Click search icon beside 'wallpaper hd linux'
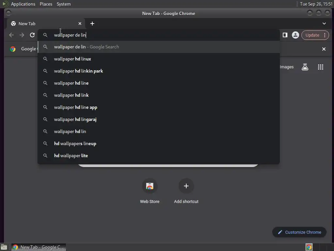334x251 pixels. [45, 59]
